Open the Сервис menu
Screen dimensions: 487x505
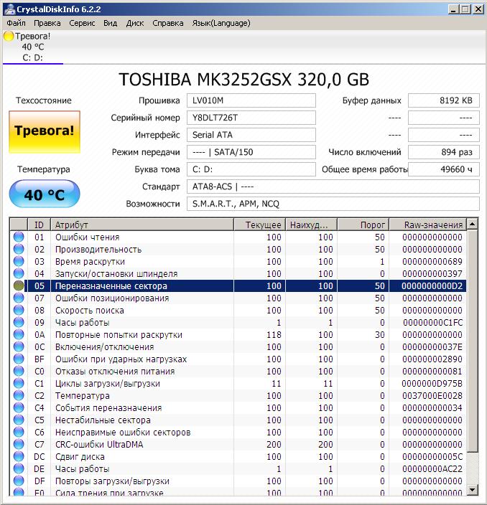click(x=82, y=23)
